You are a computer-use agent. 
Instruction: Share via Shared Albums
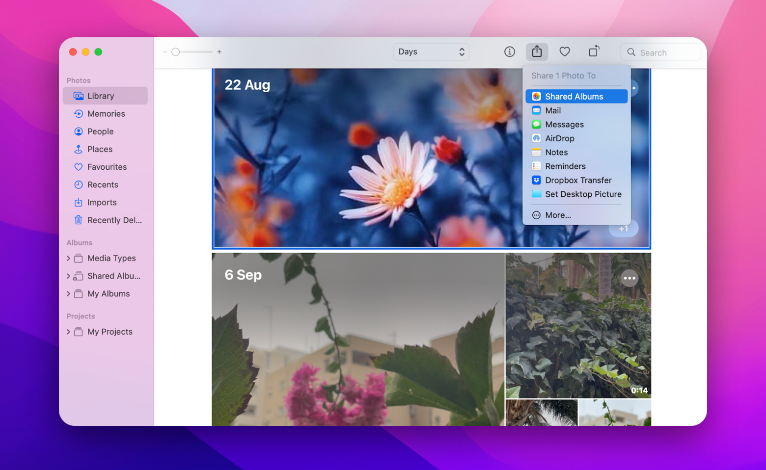(x=574, y=96)
